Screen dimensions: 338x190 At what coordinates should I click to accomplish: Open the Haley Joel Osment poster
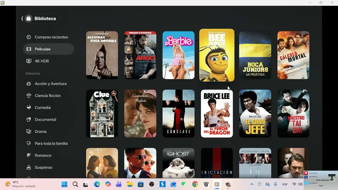[x=255, y=163]
